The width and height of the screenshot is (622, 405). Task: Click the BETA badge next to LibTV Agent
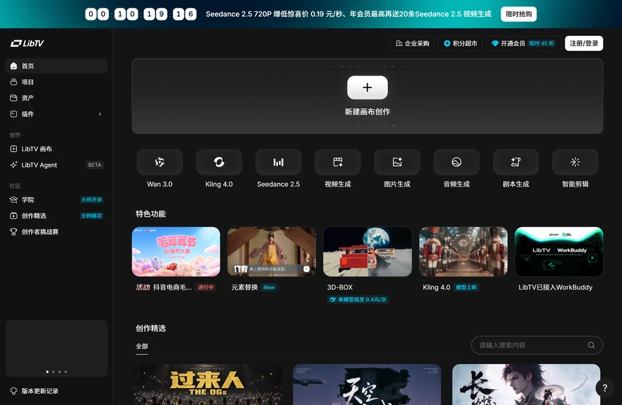click(95, 165)
